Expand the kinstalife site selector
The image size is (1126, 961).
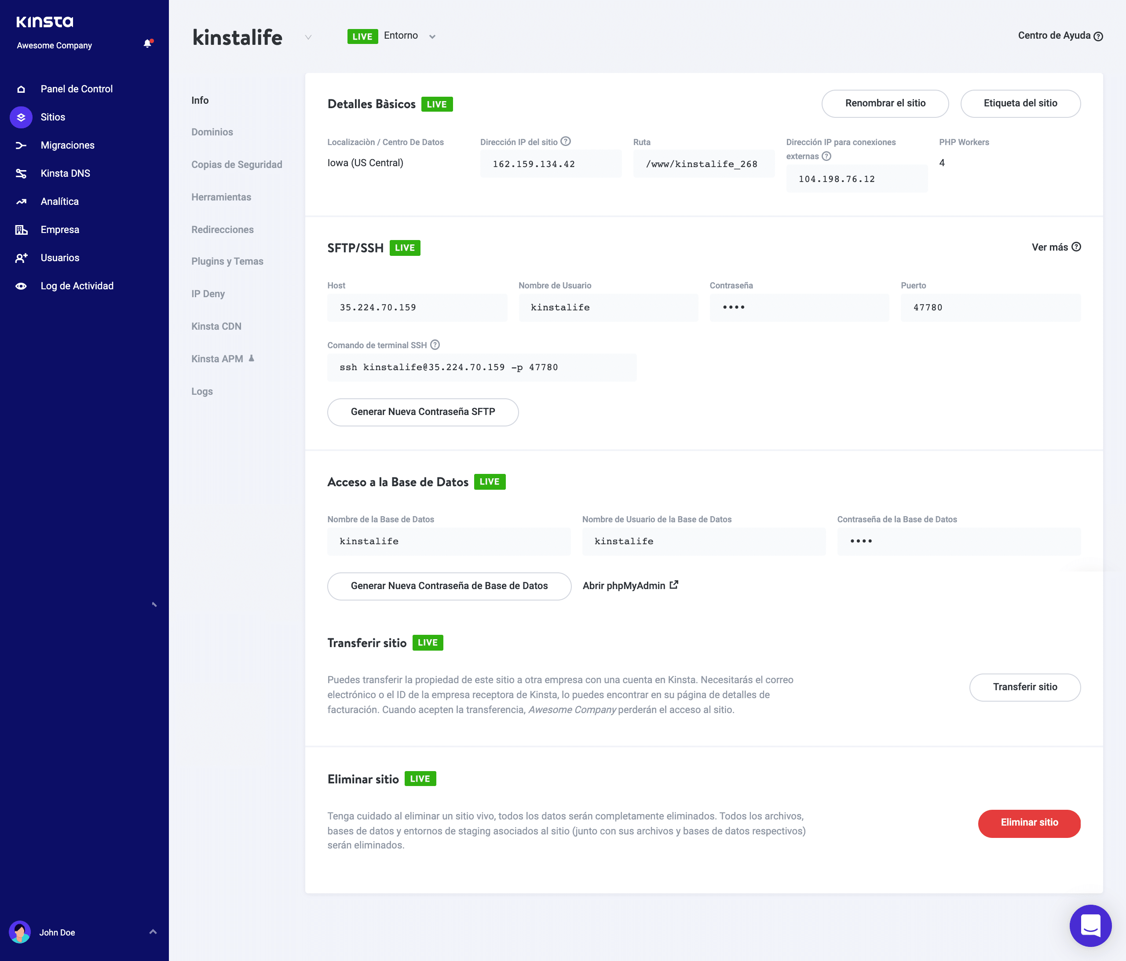pos(308,37)
